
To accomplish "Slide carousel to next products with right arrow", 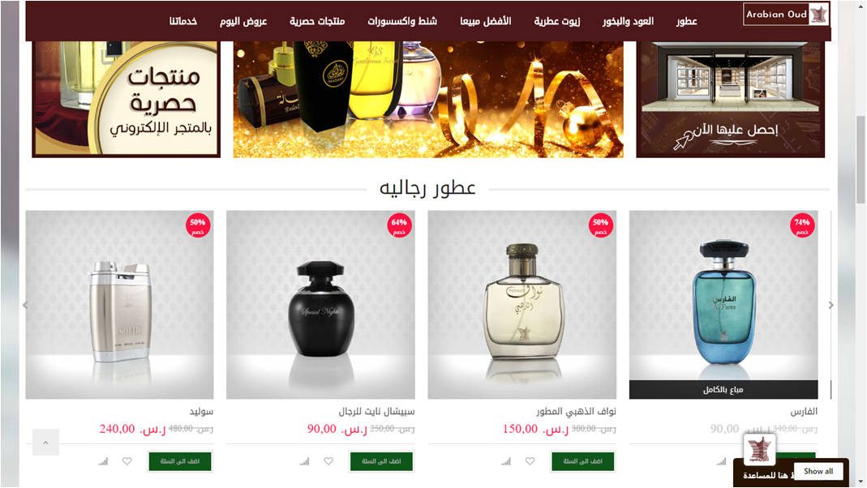I will coord(831,305).
